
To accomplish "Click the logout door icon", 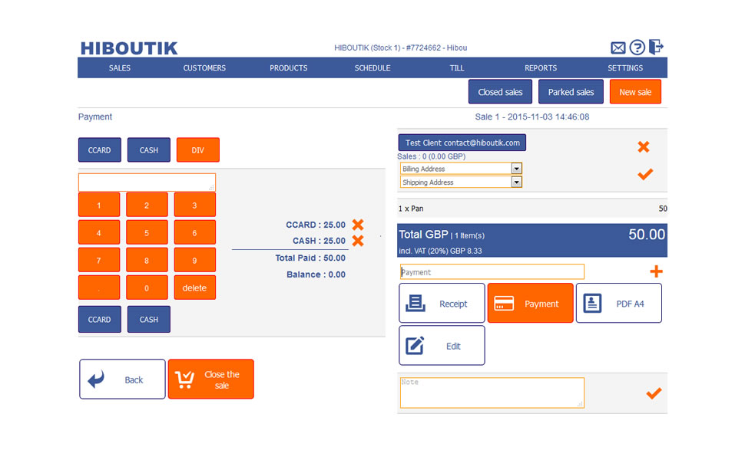I will point(655,47).
